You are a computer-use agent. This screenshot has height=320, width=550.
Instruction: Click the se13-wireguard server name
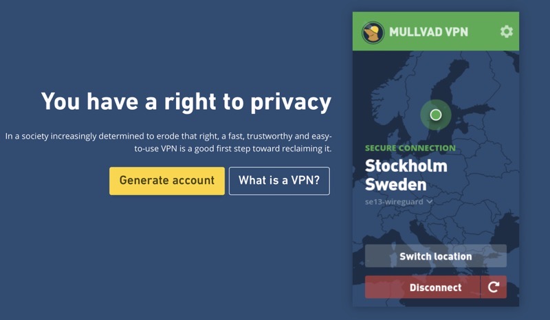pos(394,202)
